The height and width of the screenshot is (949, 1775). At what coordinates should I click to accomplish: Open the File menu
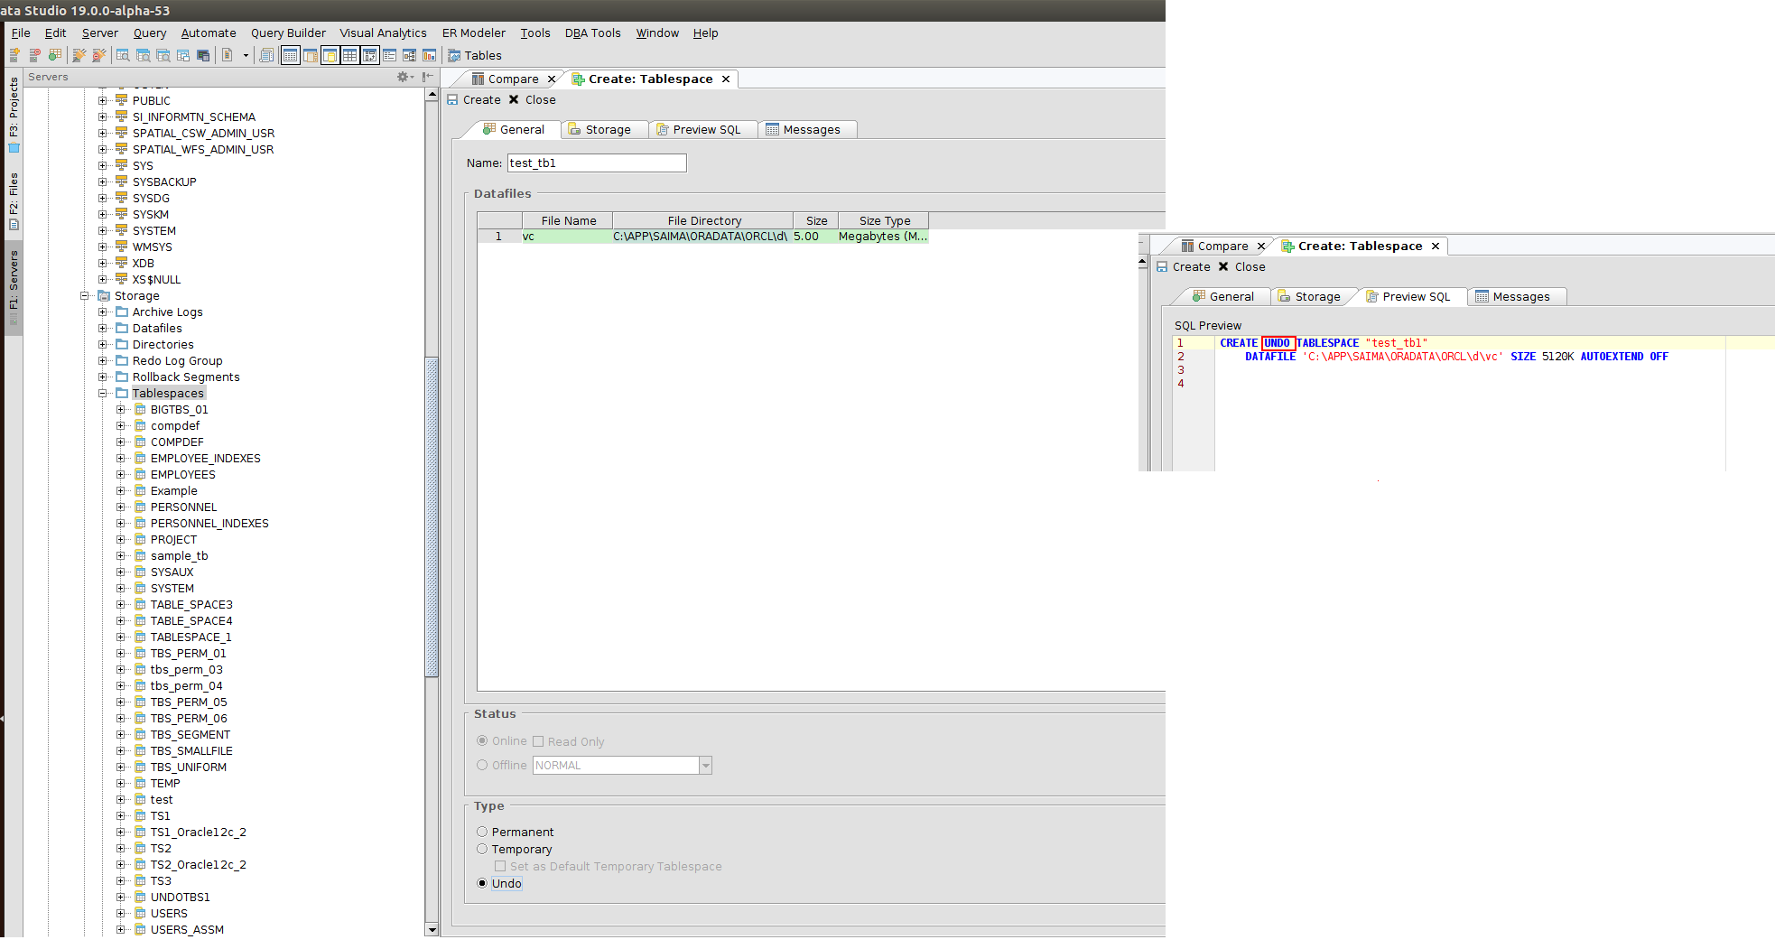[x=21, y=33]
